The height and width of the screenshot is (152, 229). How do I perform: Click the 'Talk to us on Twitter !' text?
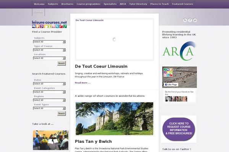pos(177,149)
